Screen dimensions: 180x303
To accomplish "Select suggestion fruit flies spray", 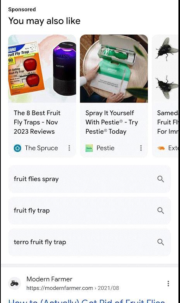I will click(89, 179).
